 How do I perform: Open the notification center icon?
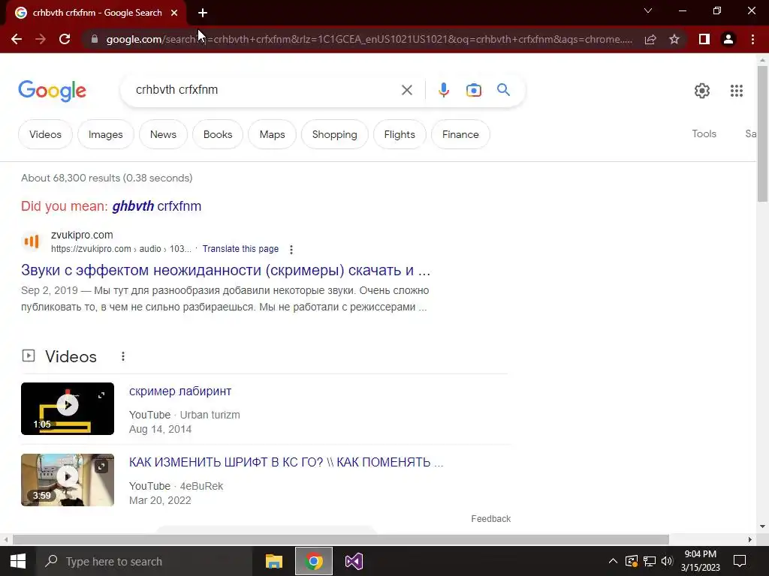point(740,561)
